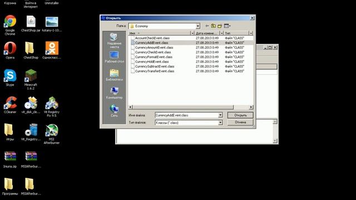
Task: Select the MSIAfterbur folder icon on desktop
Action: tap(31, 187)
